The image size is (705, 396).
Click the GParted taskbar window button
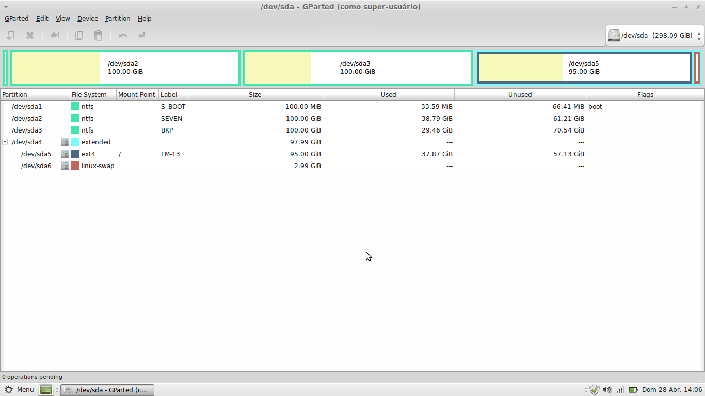click(x=107, y=390)
